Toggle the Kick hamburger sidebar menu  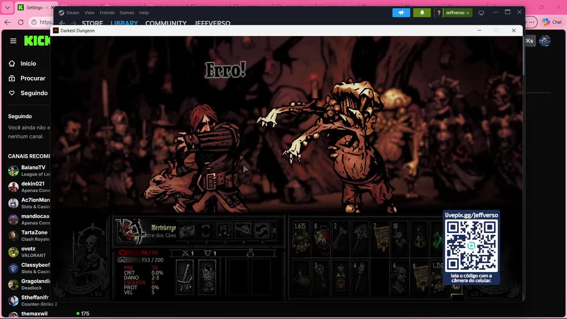pyautogui.click(x=13, y=41)
